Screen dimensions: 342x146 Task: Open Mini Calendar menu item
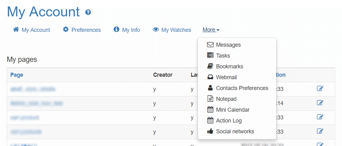click(233, 110)
